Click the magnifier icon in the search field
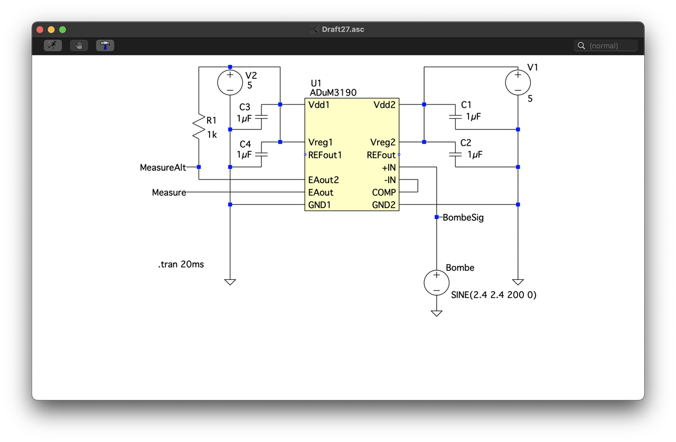This screenshot has height=442, width=676. [581, 45]
